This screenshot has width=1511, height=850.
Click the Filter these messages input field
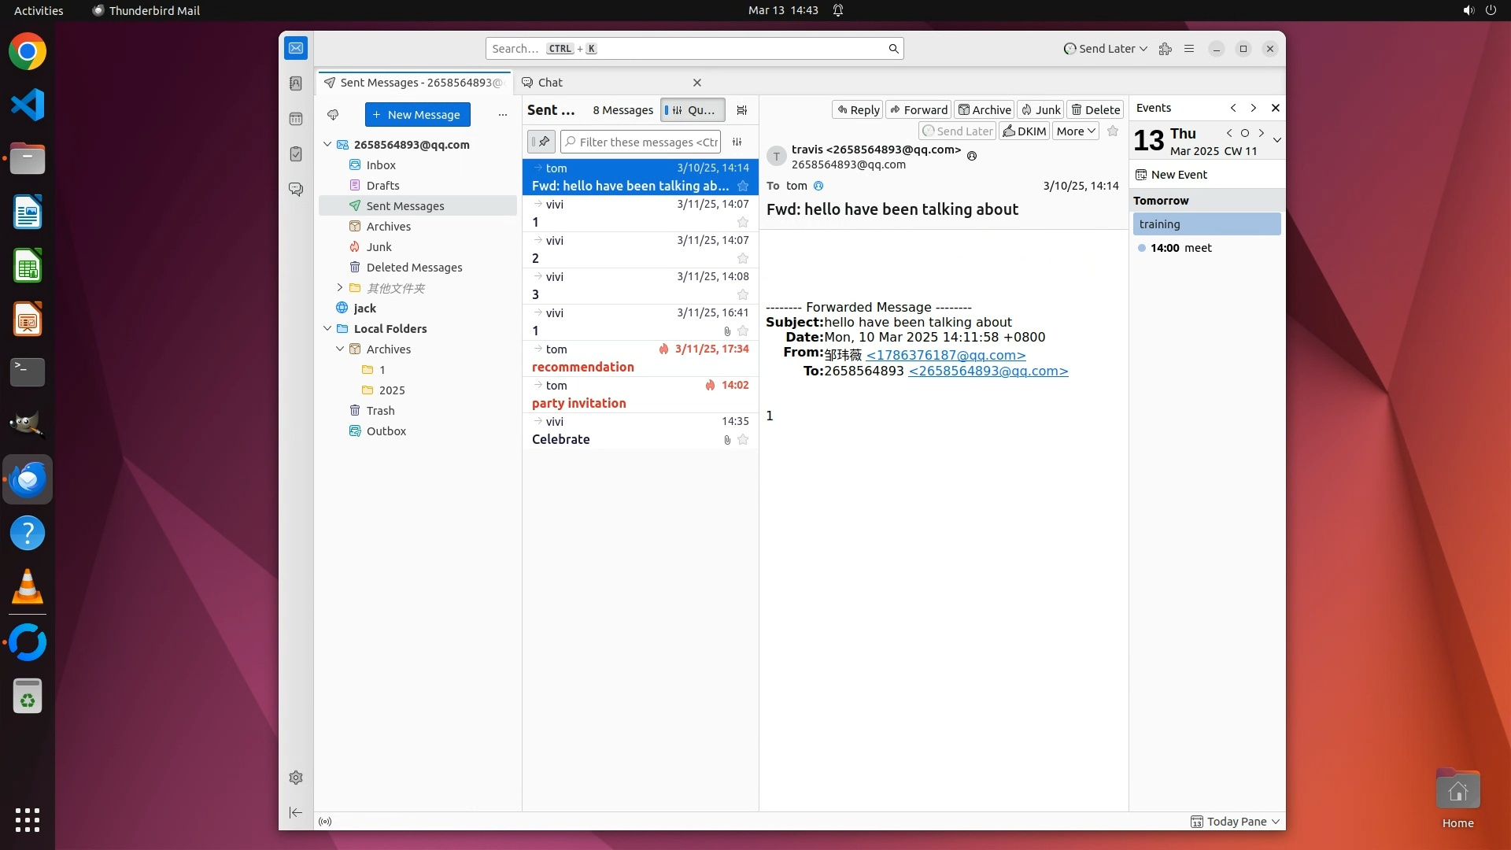pyautogui.click(x=647, y=142)
